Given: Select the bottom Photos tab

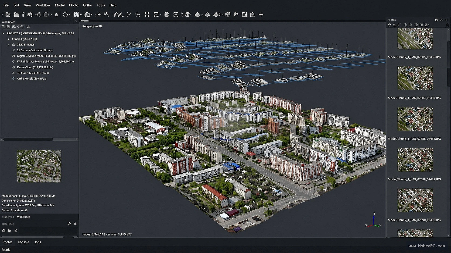Looking at the screenshot, I should [x=8, y=242].
